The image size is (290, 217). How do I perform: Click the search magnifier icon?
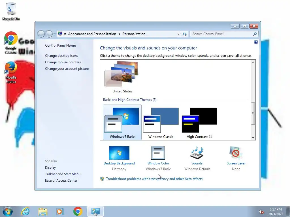[x=255, y=34]
